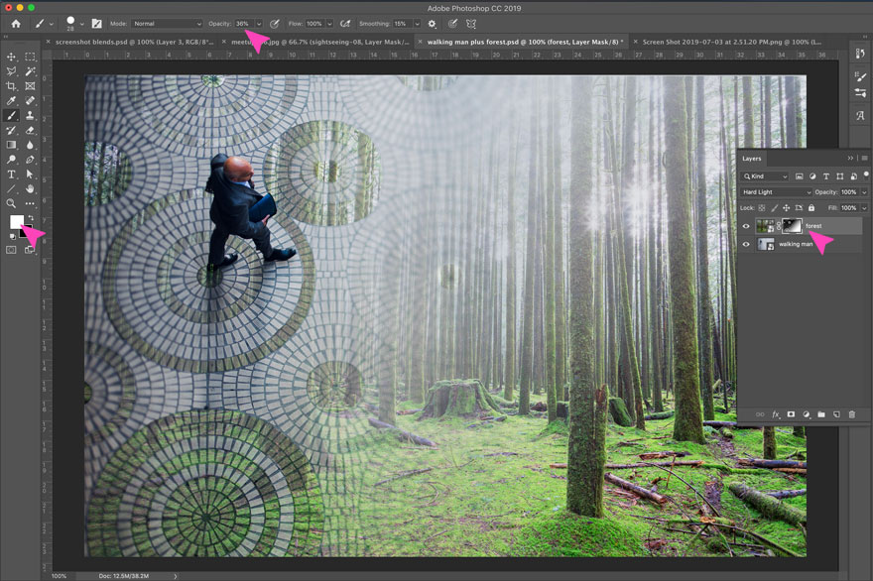Select the Clone Stamp tool
Viewport: 873px width, 581px height.
(x=31, y=117)
